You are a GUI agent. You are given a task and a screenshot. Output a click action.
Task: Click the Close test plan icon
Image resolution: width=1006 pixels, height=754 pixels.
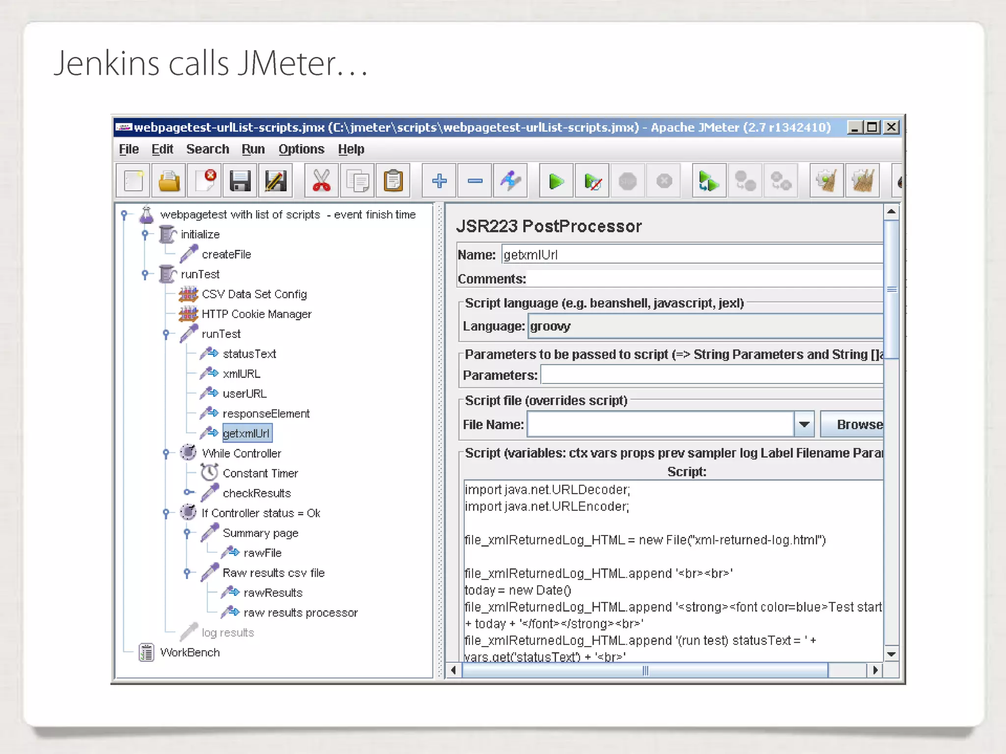pos(205,181)
